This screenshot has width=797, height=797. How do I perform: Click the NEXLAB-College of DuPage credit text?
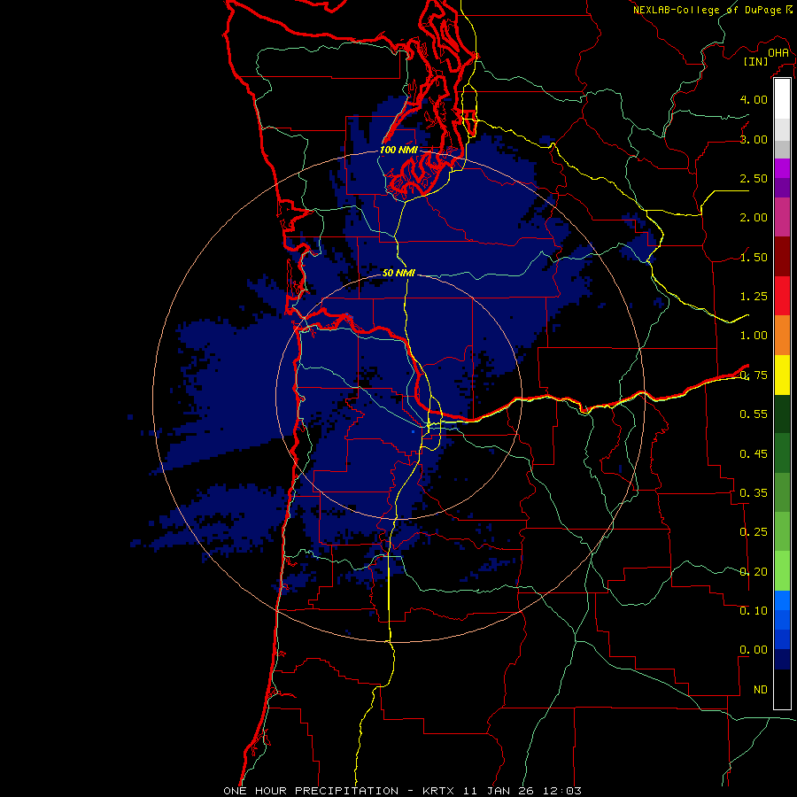[707, 10]
